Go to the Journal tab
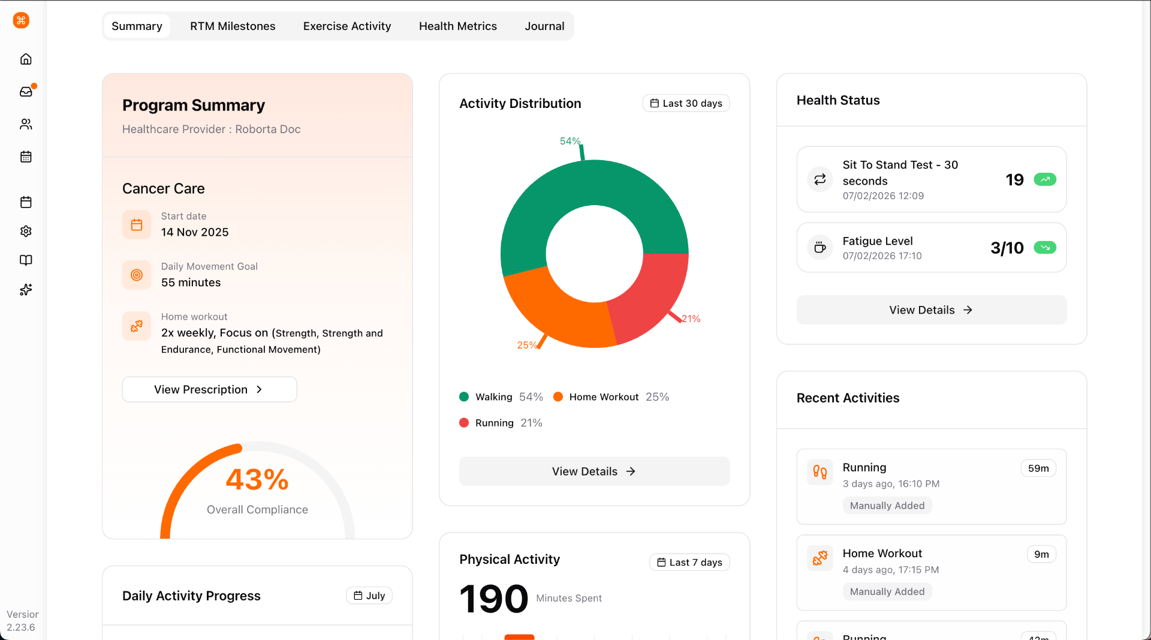Screen dimensions: 1151x640 tap(544, 26)
